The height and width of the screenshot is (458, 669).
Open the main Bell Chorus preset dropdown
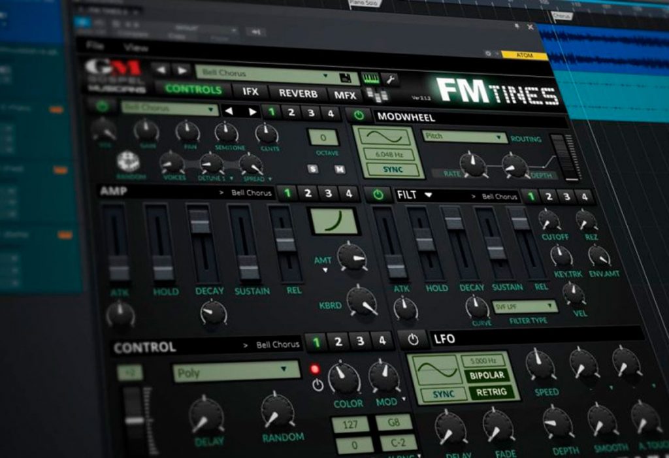[267, 74]
